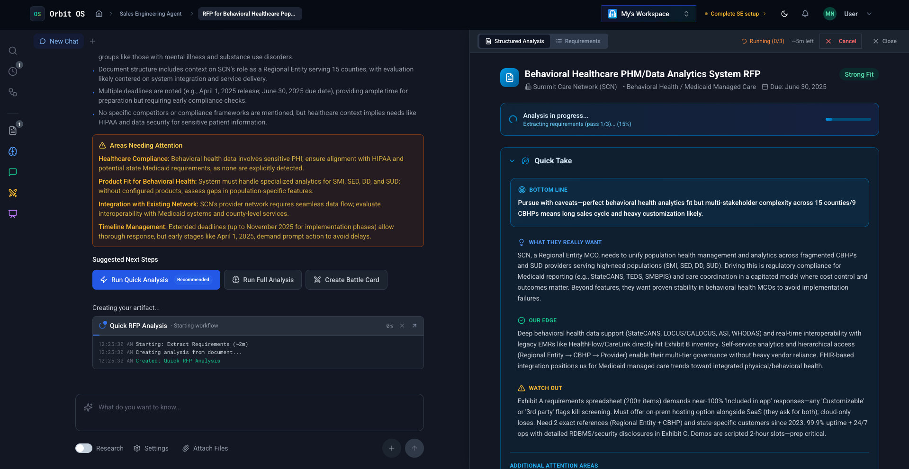Screen dimensions: 909x469
Task: Click the Create Battle Card button
Action: click(x=346, y=280)
